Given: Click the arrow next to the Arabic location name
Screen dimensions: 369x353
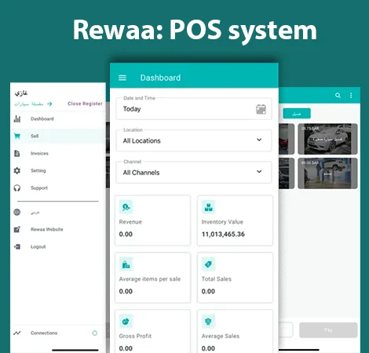Looking at the screenshot, I should [x=49, y=104].
